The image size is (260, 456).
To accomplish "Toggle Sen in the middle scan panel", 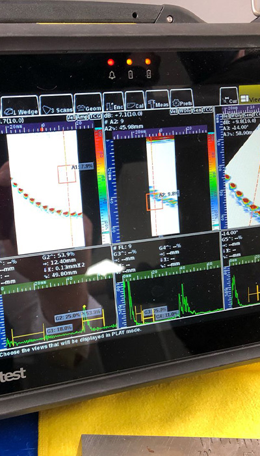I will coord(197,111).
